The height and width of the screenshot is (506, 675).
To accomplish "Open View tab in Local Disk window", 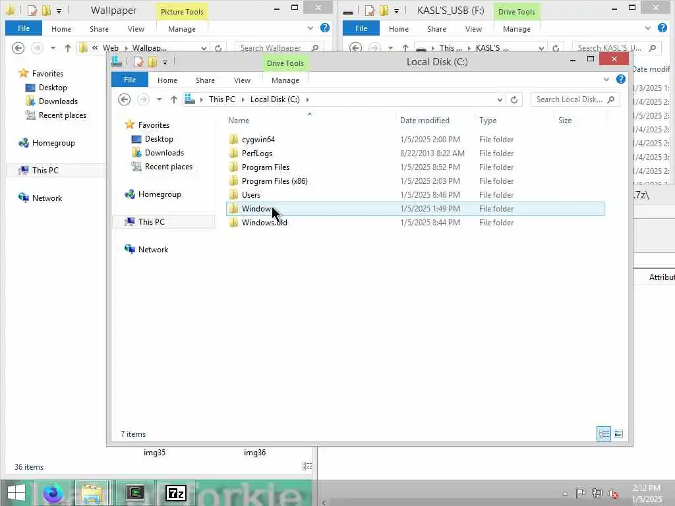I will [242, 80].
